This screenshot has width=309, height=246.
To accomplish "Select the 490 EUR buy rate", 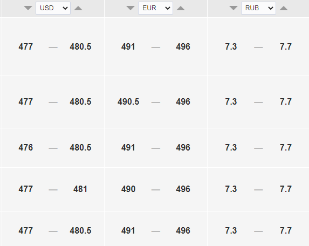I will click(x=128, y=189).
